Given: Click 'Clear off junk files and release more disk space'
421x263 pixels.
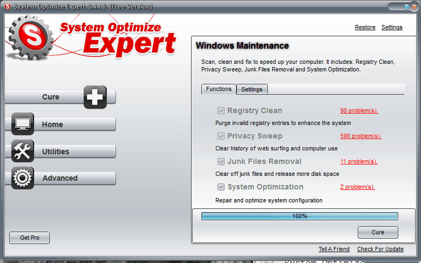Looking at the screenshot, I should point(278,174).
